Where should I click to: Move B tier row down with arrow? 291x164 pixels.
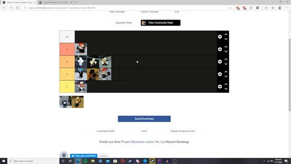(226, 77)
